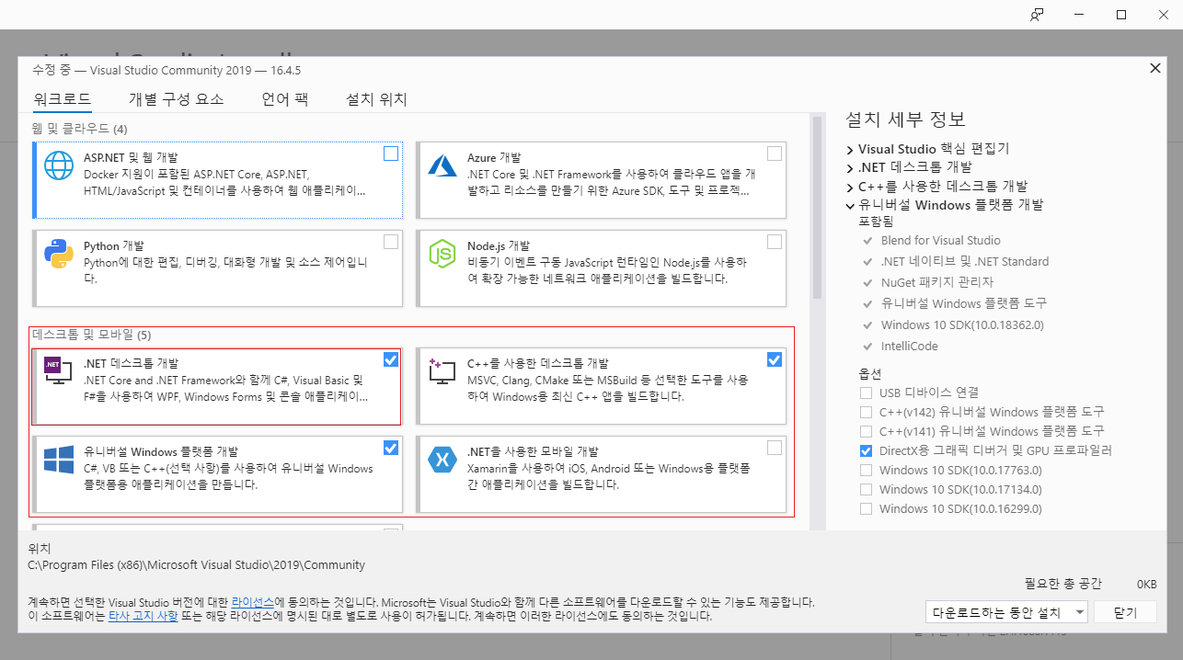Check Windows 10 SDK(10.0.16299.0) option
The width and height of the screenshot is (1183, 660).
[866, 509]
